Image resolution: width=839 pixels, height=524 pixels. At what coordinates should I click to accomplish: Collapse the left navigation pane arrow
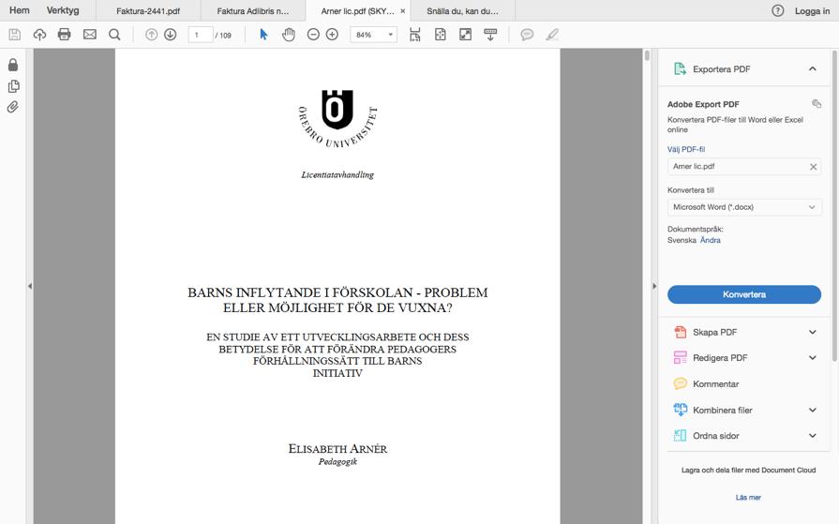click(30, 286)
